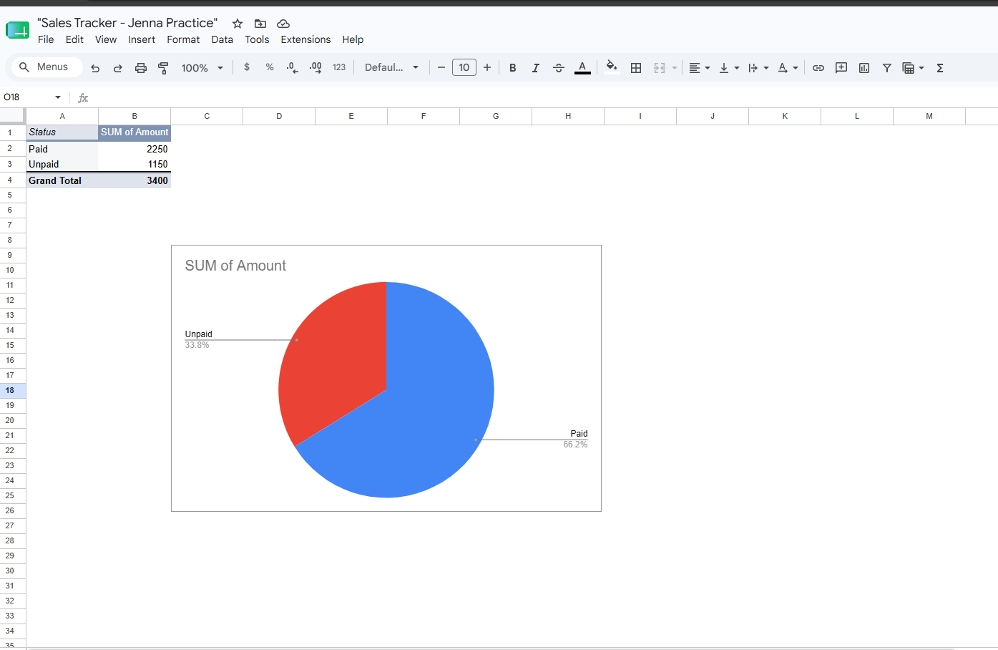This screenshot has height=650, width=998.
Task: Select the Paint format roller icon
Action: 163,68
